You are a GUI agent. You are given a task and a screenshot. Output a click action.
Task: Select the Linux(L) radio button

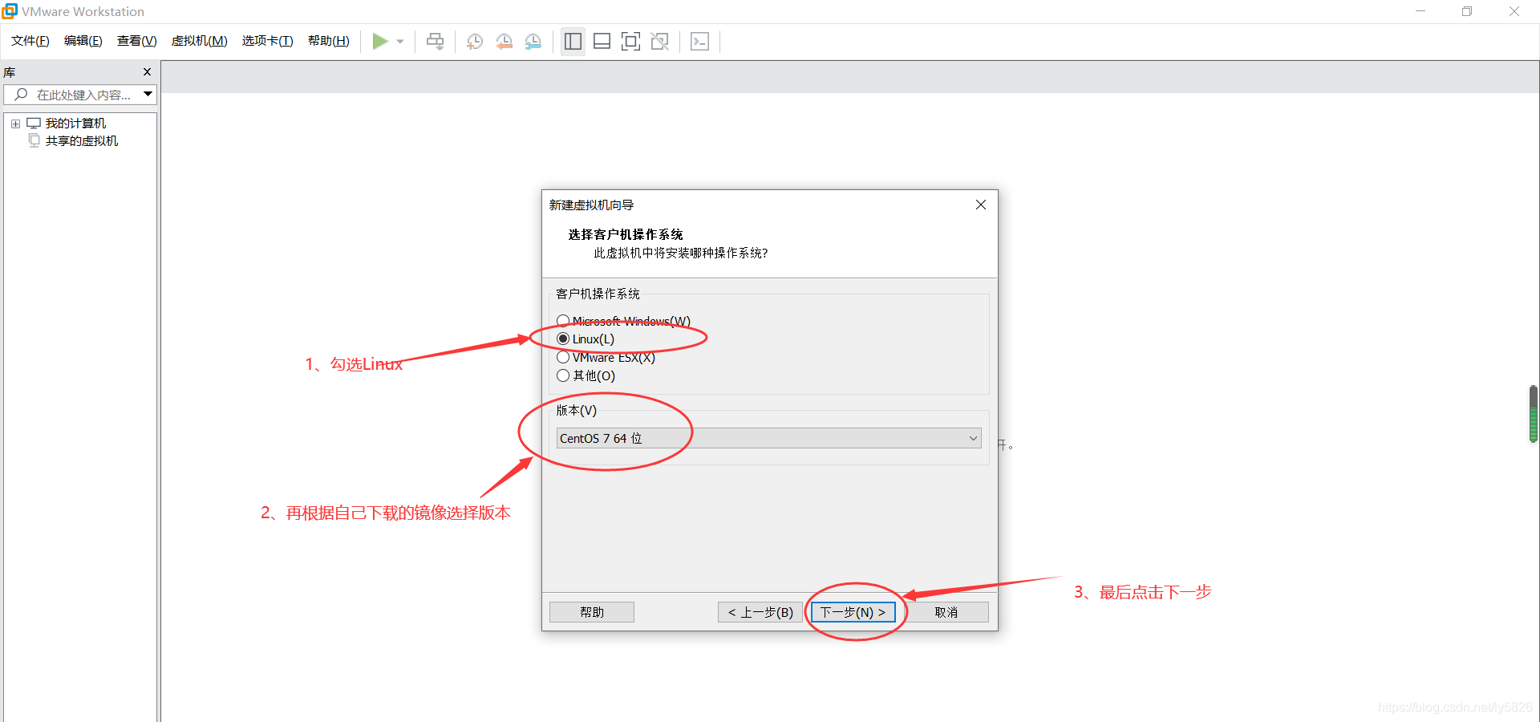563,339
